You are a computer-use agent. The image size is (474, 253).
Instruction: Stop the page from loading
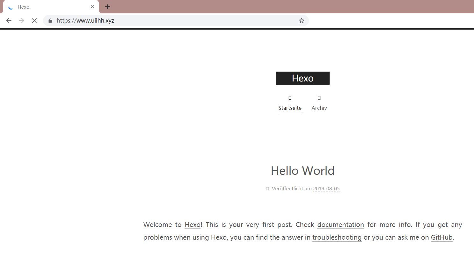34,21
